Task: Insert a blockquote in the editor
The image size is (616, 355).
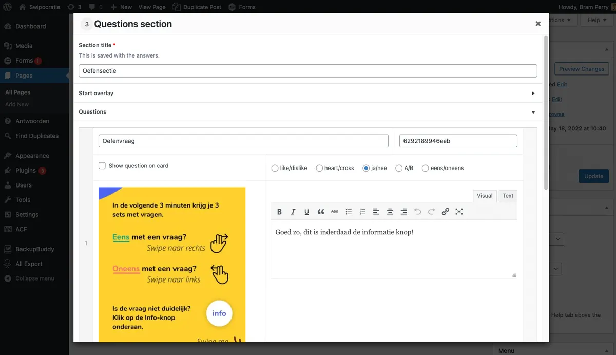Action: click(x=321, y=212)
